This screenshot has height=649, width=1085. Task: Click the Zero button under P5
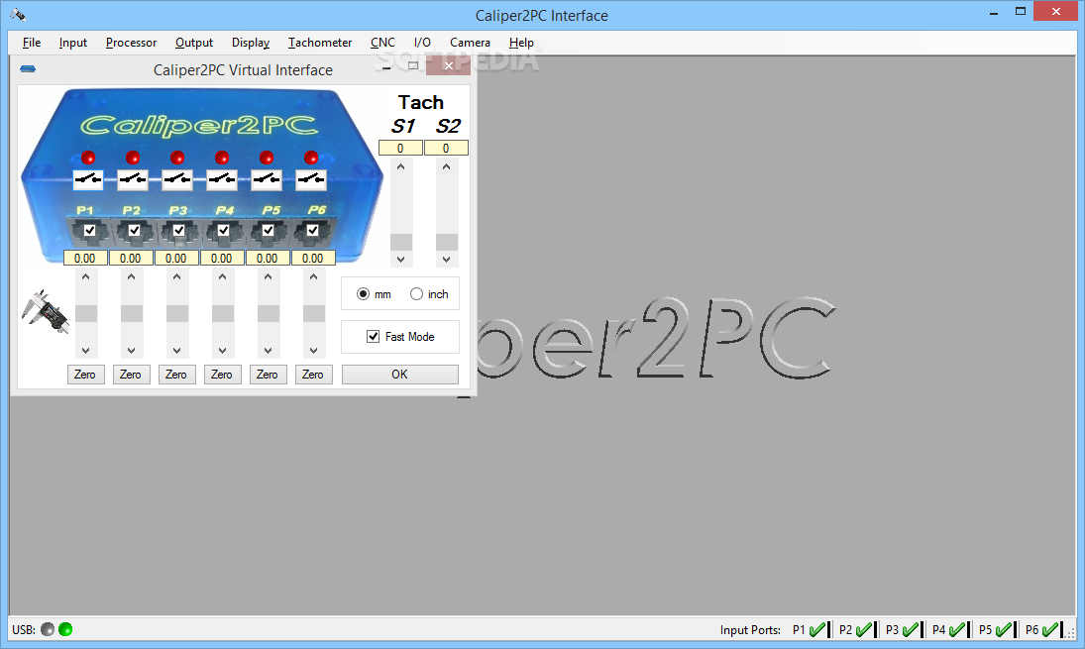coord(268,375)
